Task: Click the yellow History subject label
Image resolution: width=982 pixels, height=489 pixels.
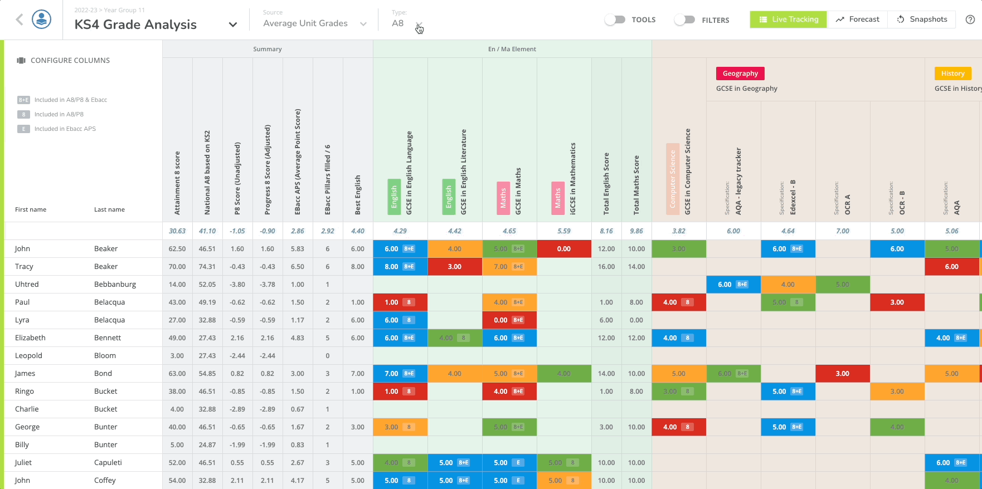Action: pyautogui.click(x=952, y=74)
